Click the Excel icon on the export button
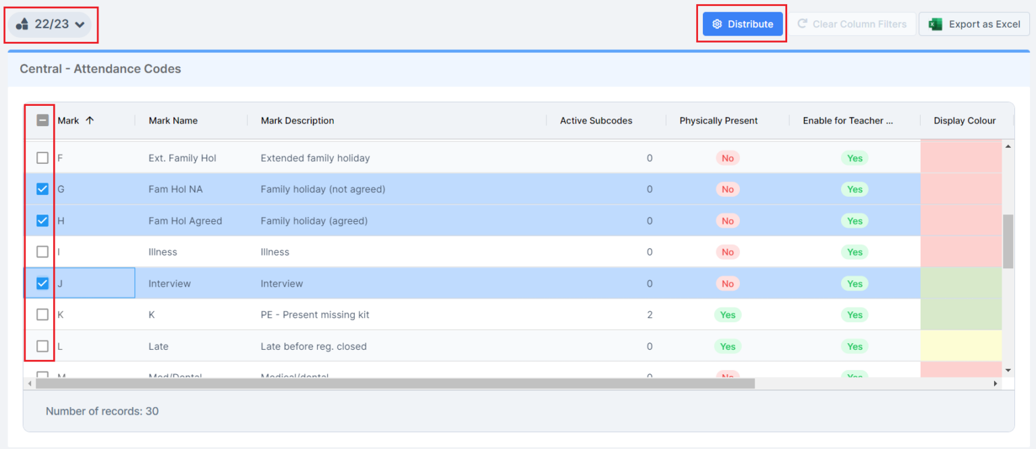This screenshot has width=1036, height=449. click(x=936, y=23)
